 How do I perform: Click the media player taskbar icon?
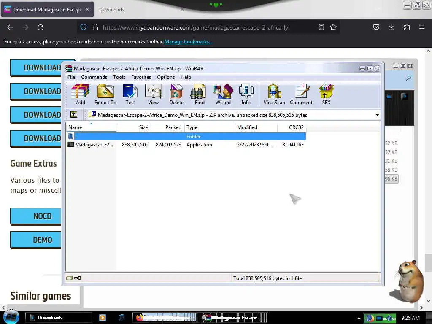coord(103,318)
